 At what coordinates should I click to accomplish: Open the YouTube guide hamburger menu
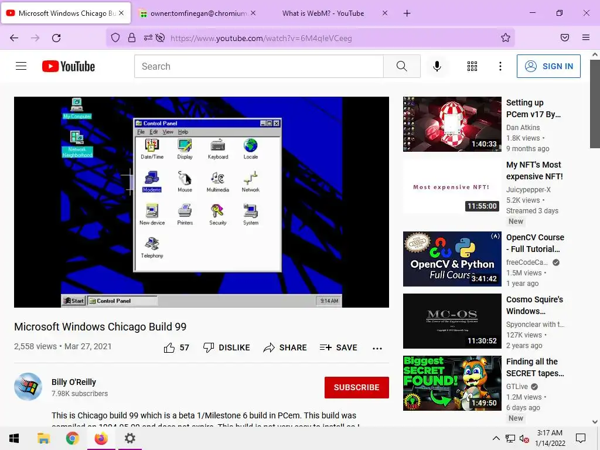point(21,66)
